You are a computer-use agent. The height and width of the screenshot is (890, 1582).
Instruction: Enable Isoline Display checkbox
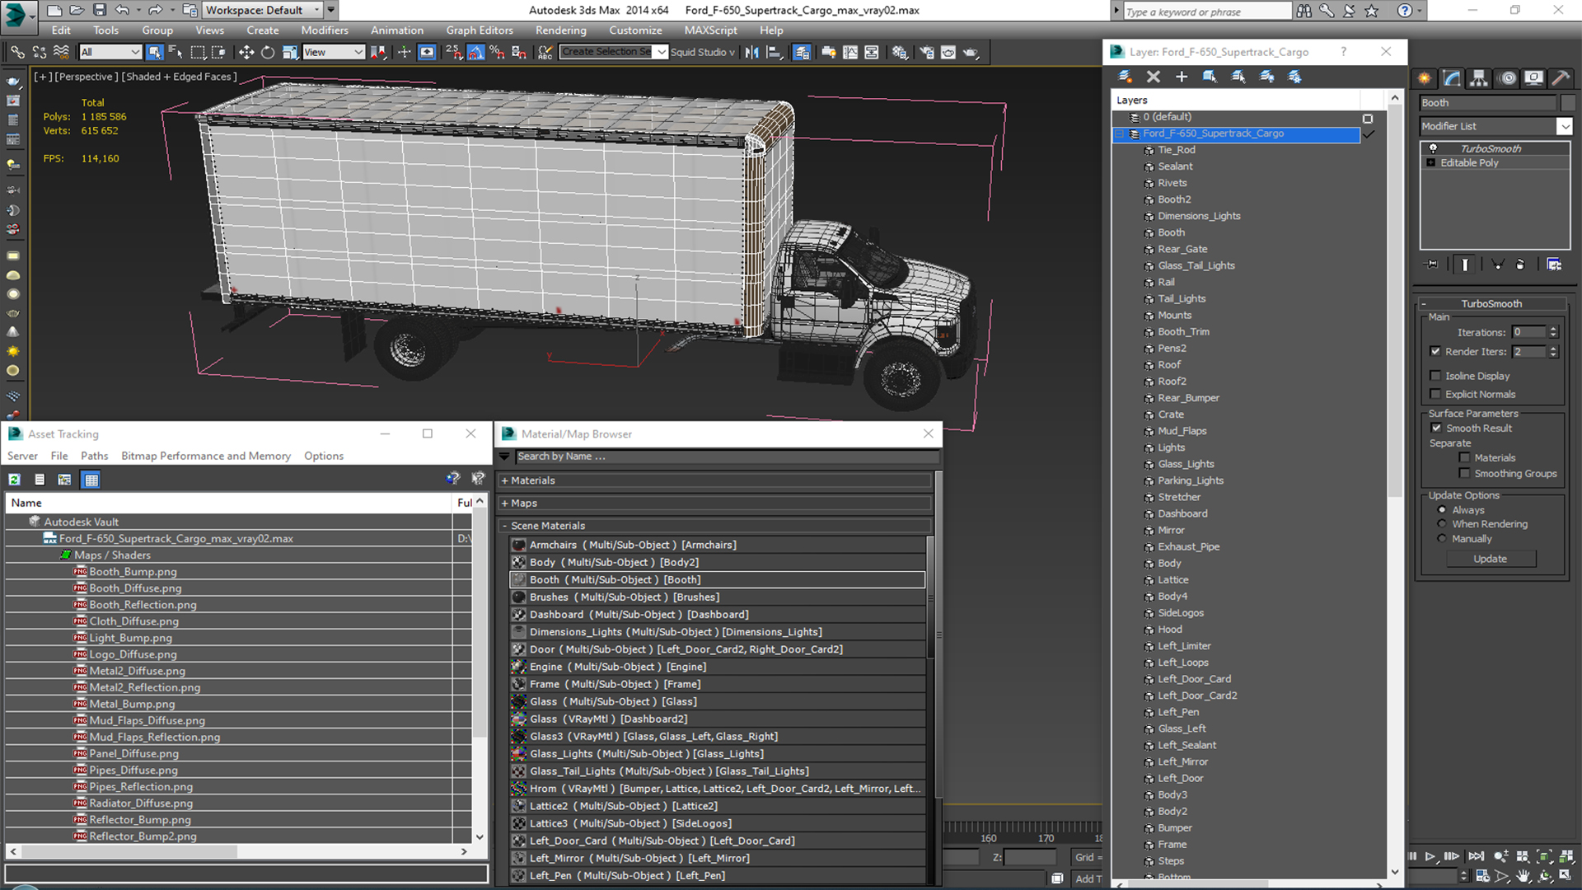pyautogui.click(x=1435, y=376)
